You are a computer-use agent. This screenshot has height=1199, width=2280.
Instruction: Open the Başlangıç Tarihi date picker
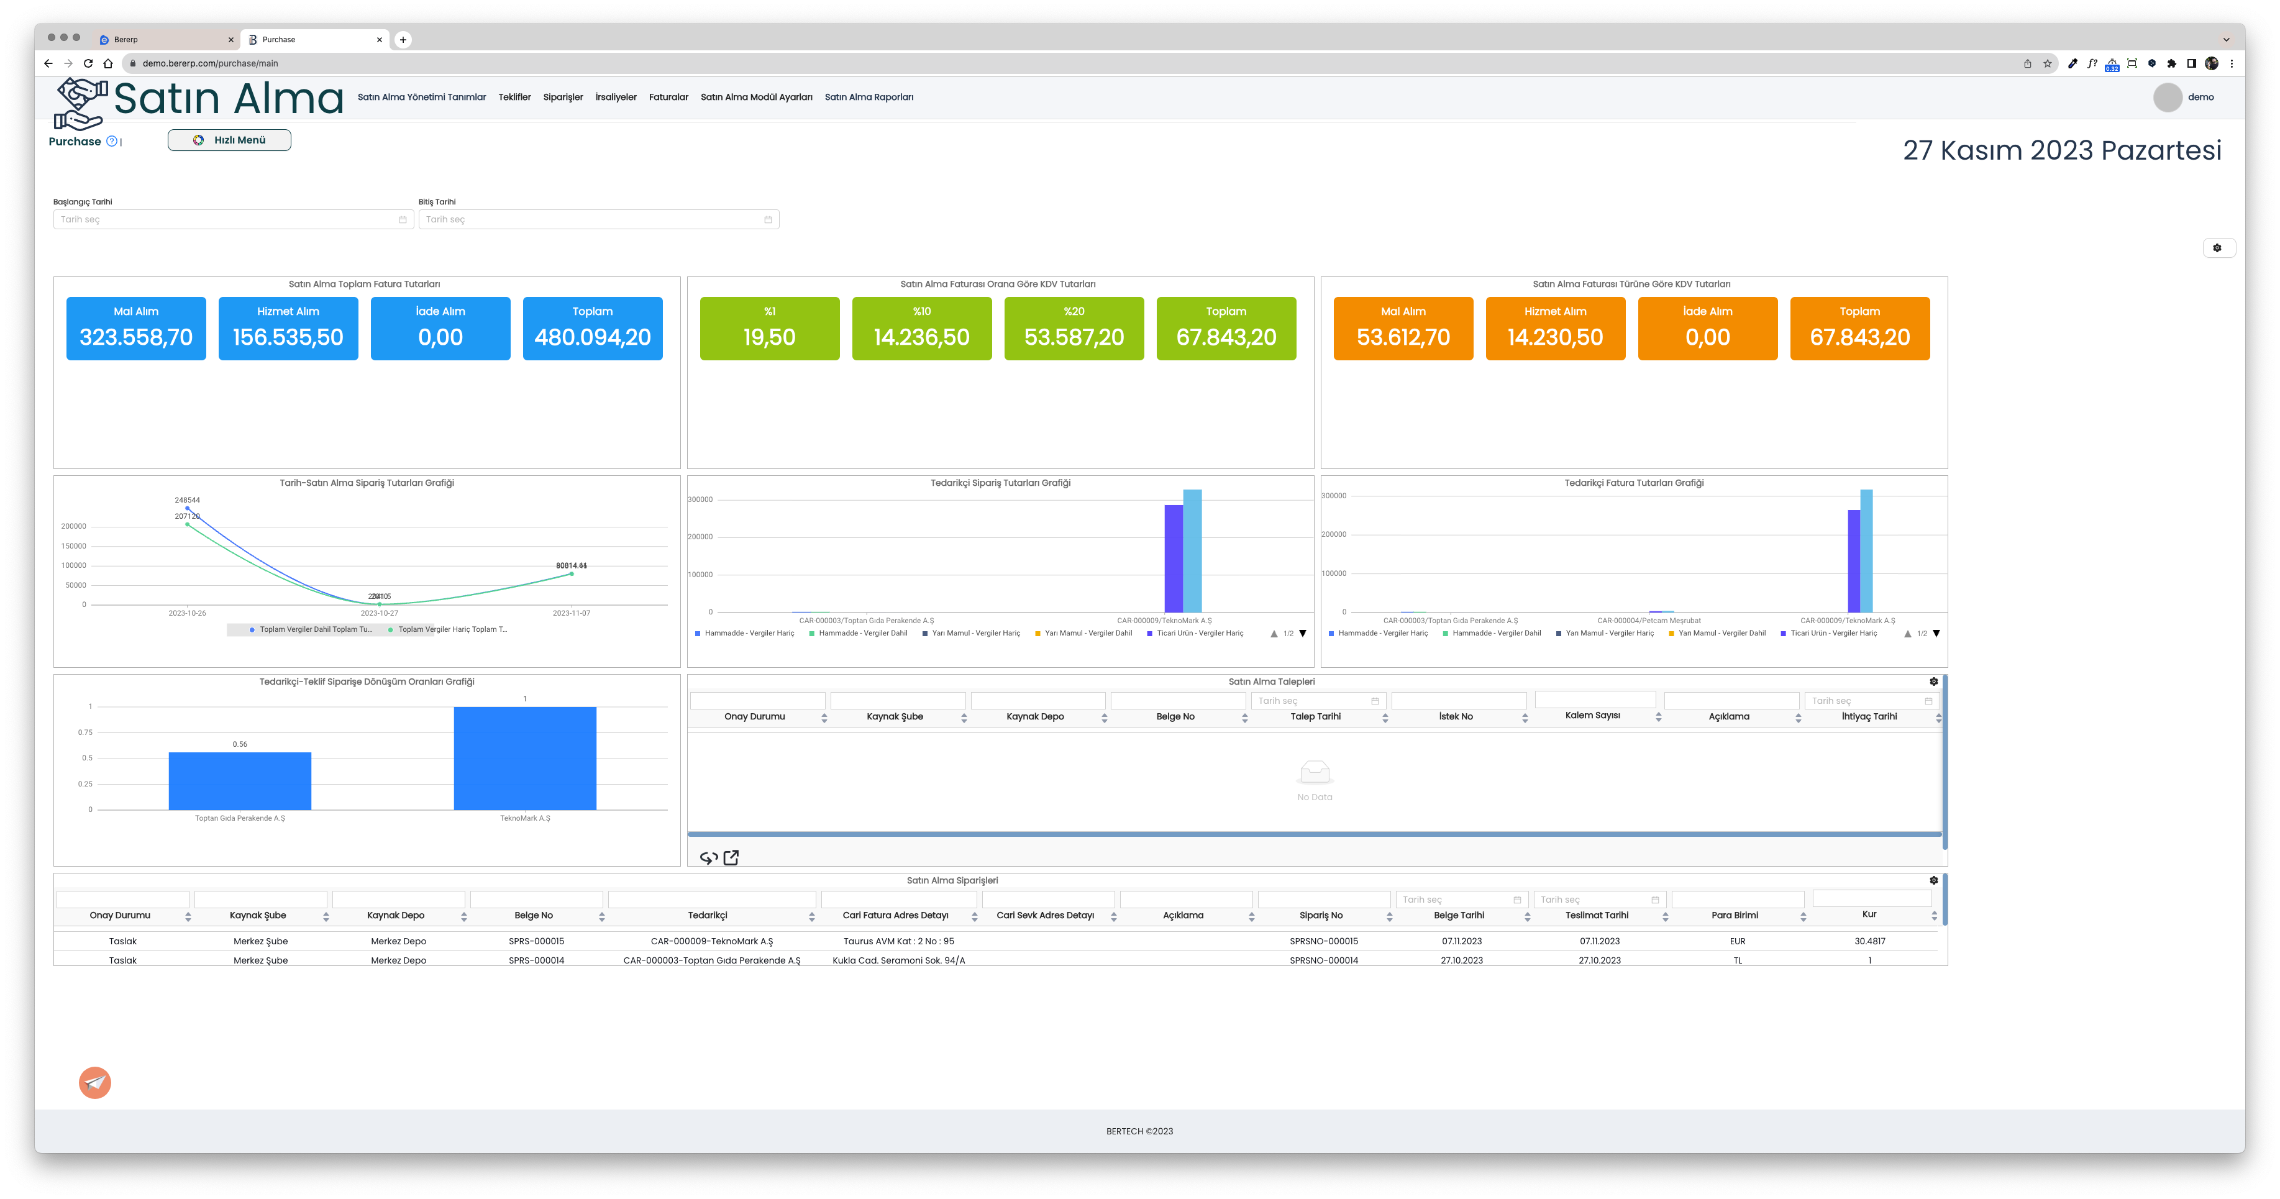233,221
